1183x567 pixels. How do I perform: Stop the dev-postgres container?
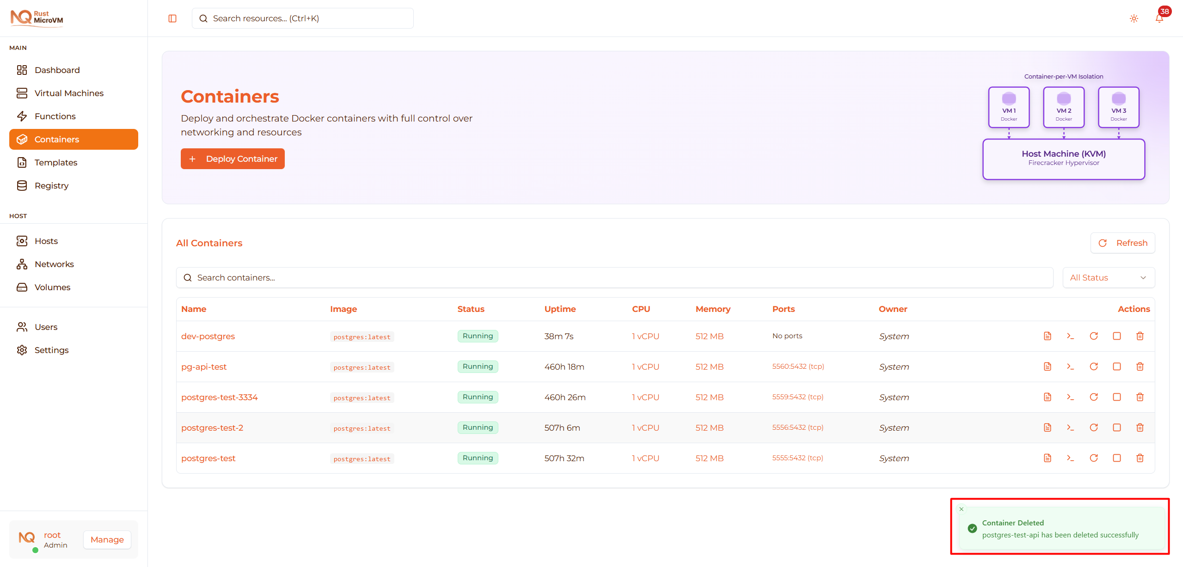1116,336
